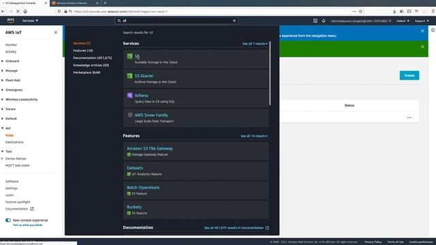
Task: Stop page loading button
Action: point(18,12)
